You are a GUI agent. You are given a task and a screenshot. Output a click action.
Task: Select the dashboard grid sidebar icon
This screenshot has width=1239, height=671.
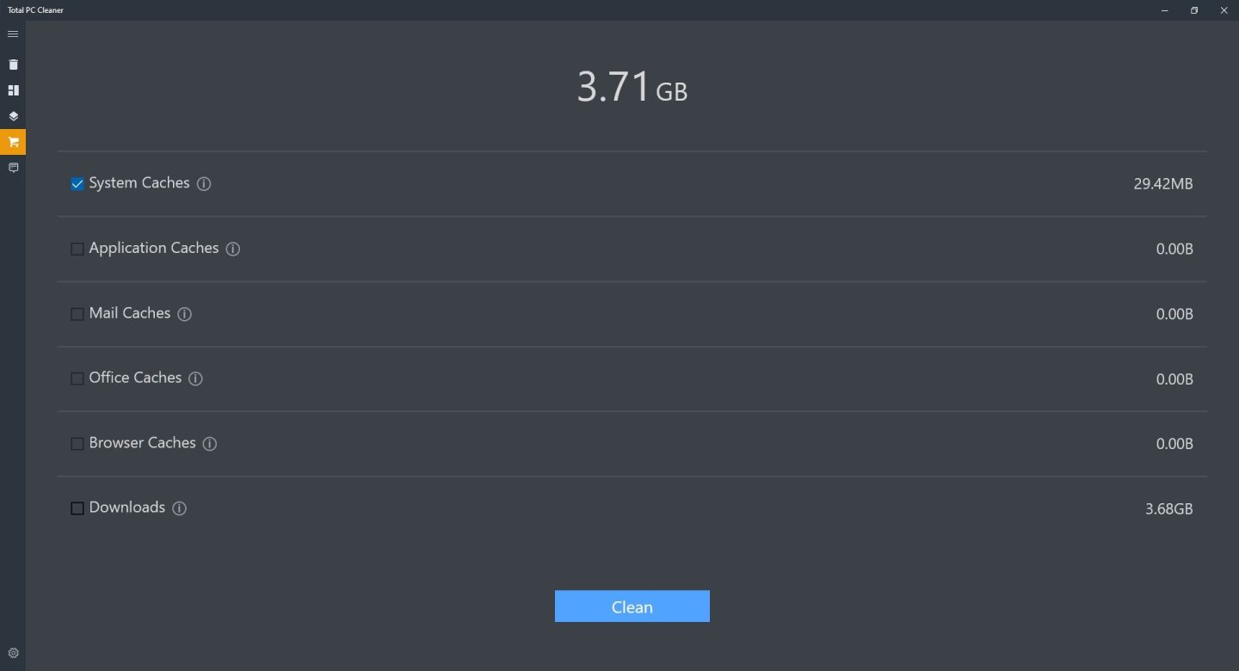pyautogui.click(x=13, y=90)
